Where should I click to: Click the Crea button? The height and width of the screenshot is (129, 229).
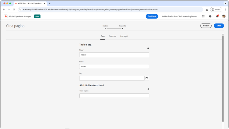[219, 26]
